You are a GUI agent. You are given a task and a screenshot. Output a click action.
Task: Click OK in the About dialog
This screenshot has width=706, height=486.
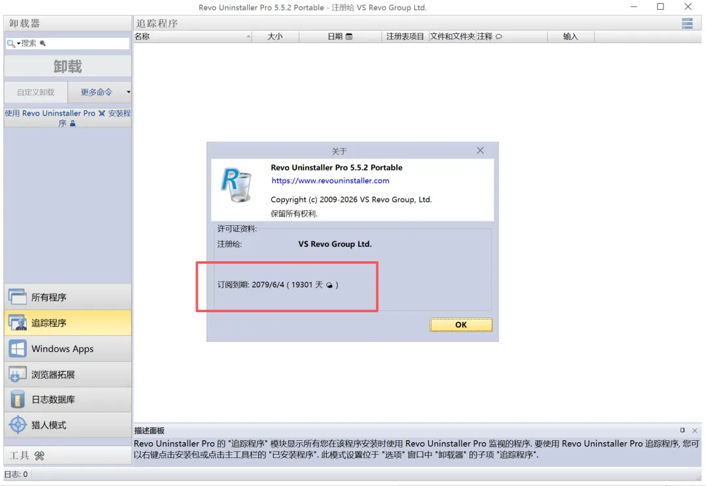tap(461, 325)
